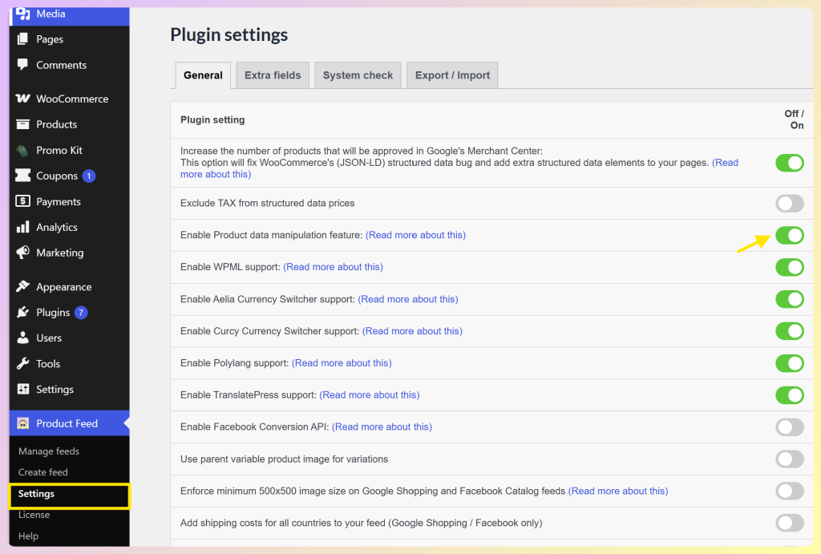Click the Pages menu icon
Viewport: 821px width, 554px height.
coord(22,38)
